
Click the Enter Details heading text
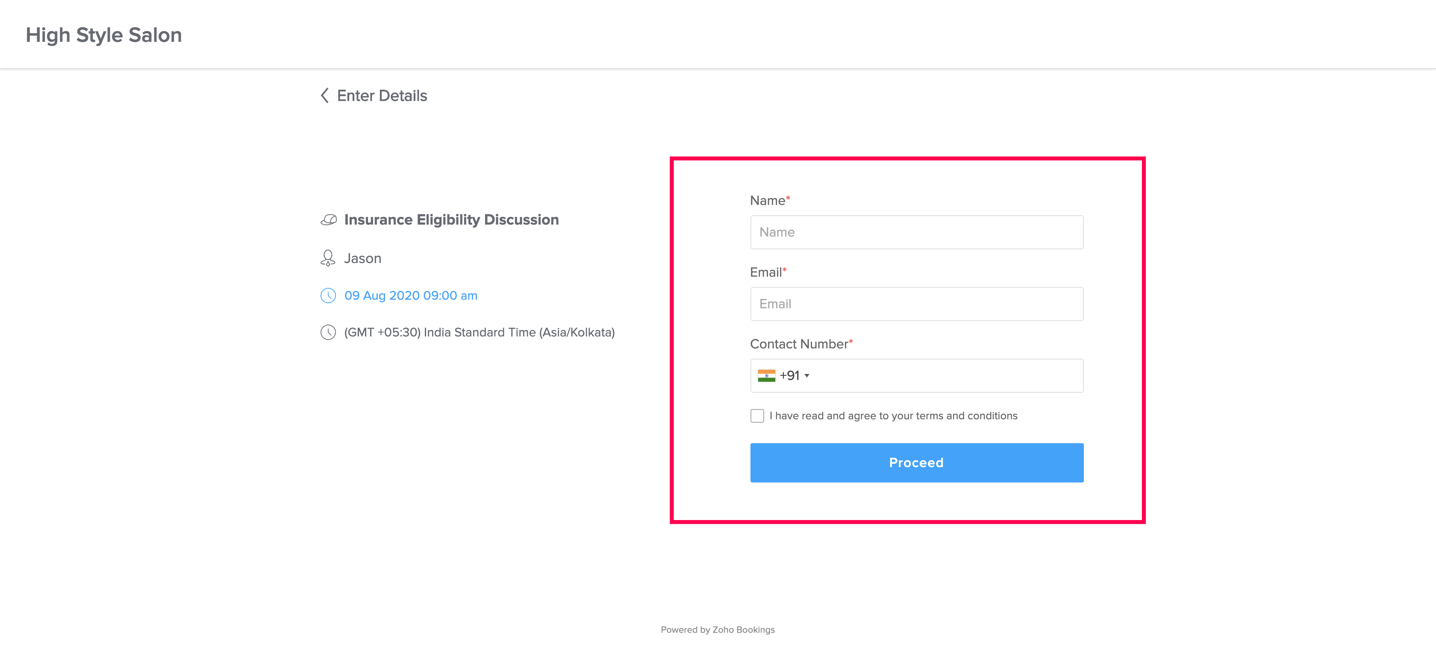(382, 96)
